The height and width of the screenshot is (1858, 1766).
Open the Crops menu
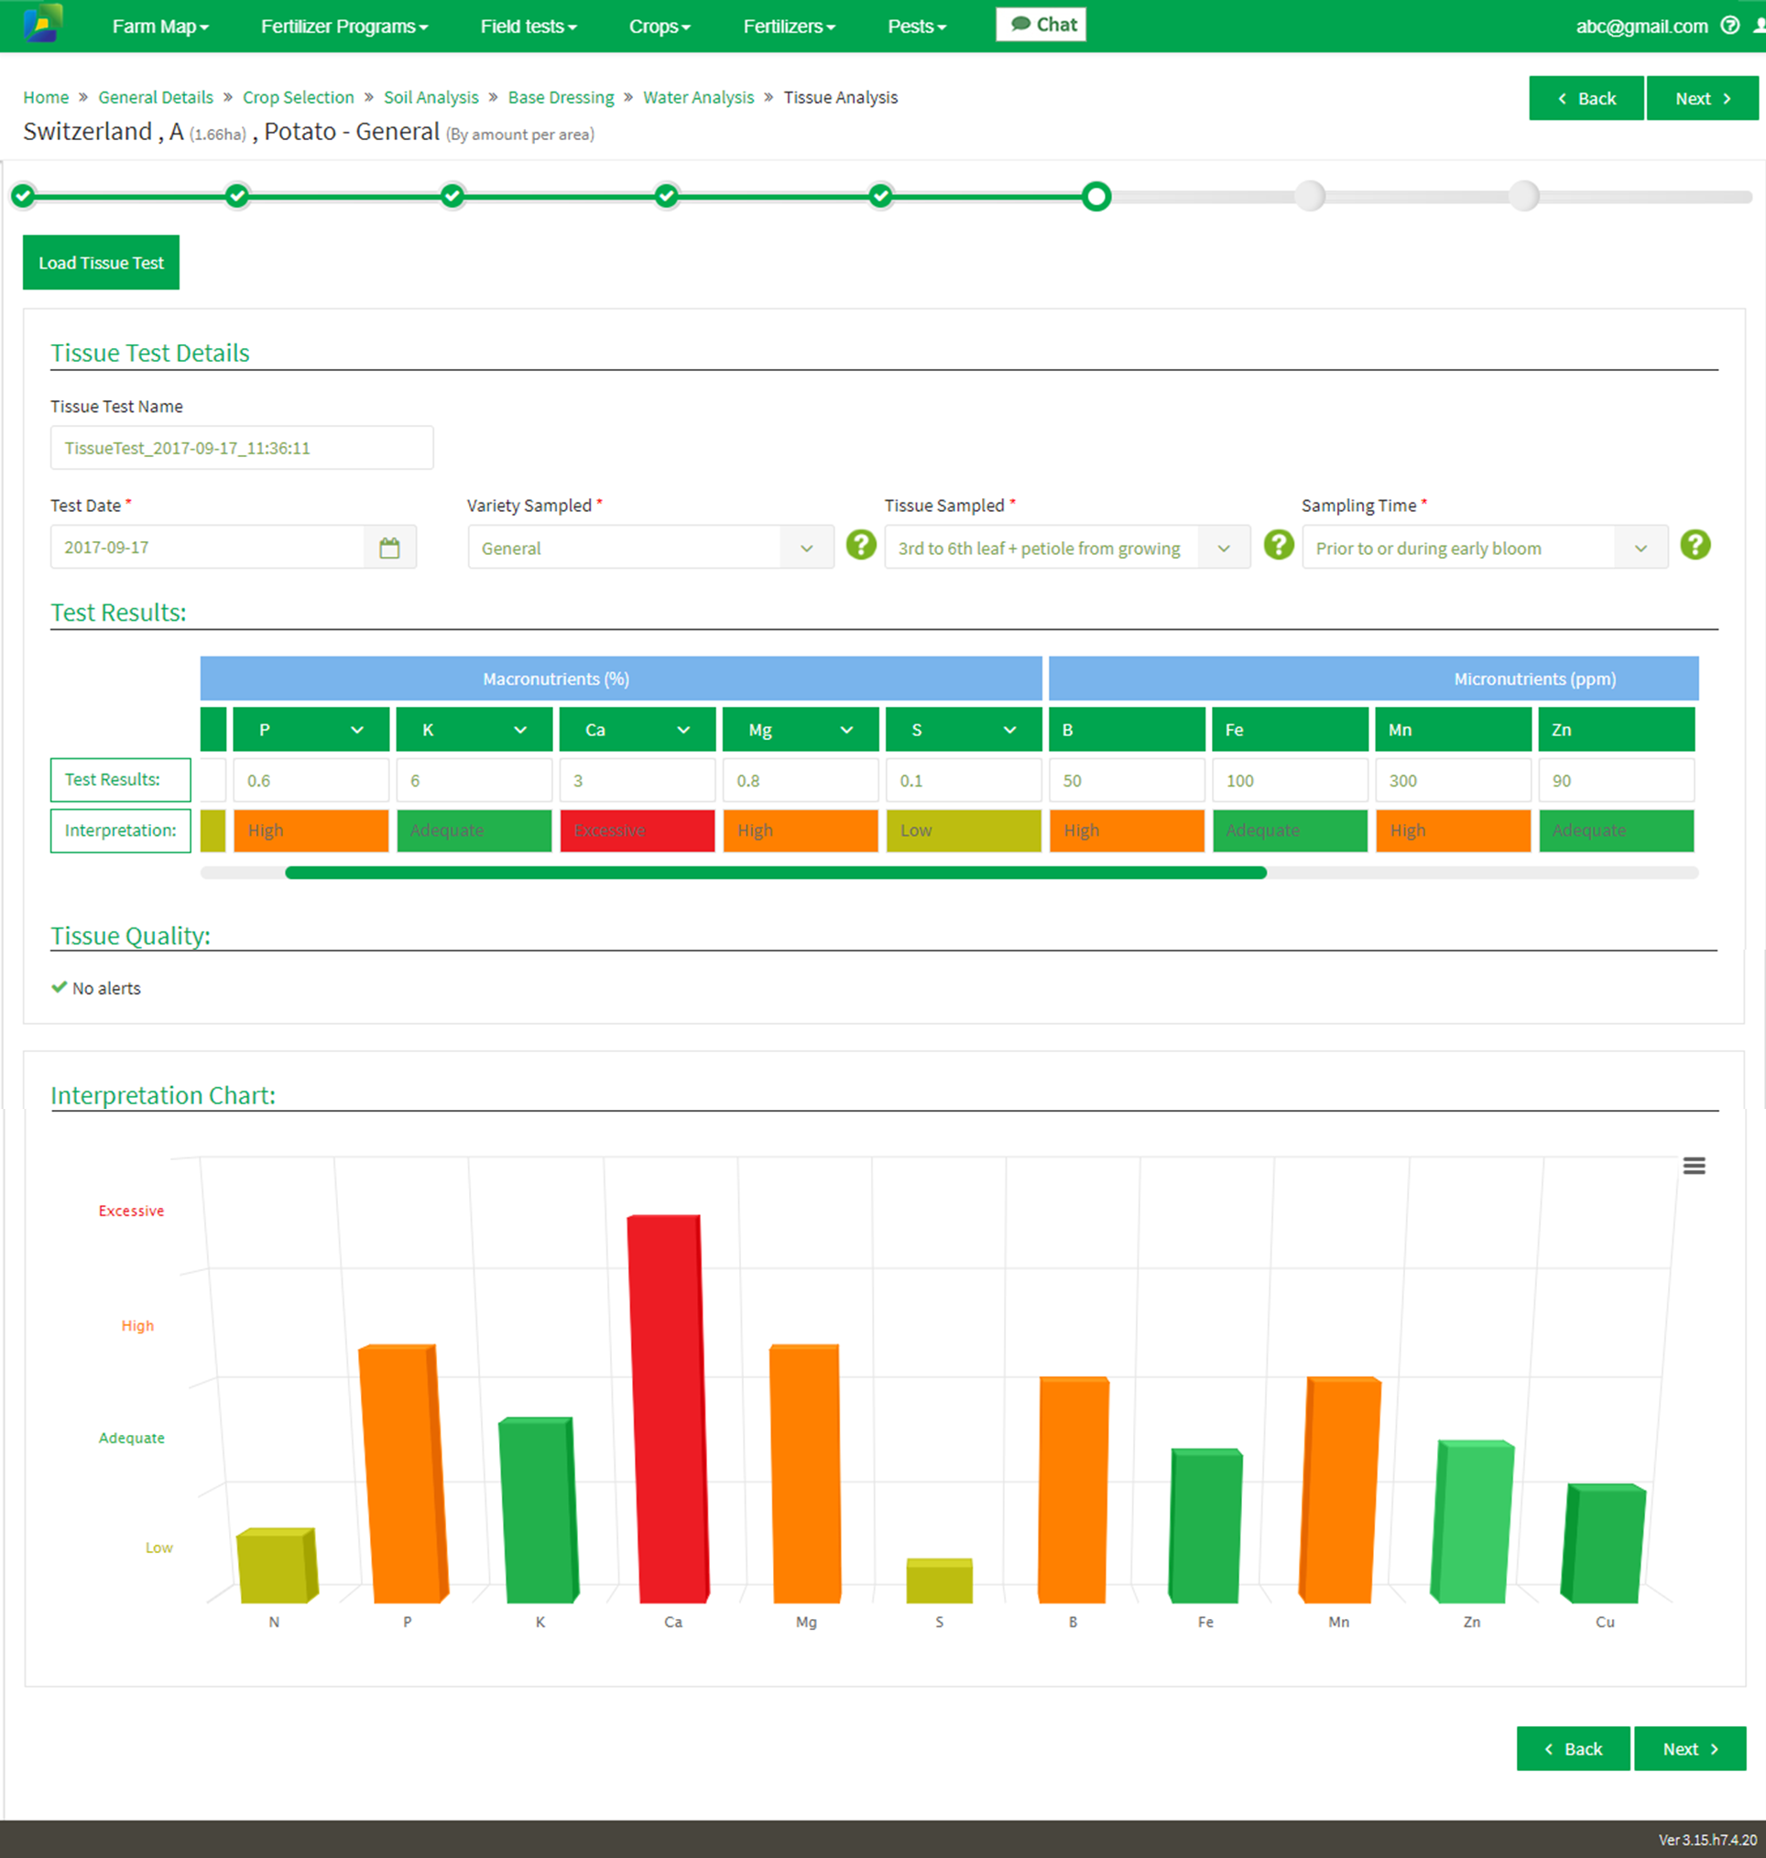[659, 27]
